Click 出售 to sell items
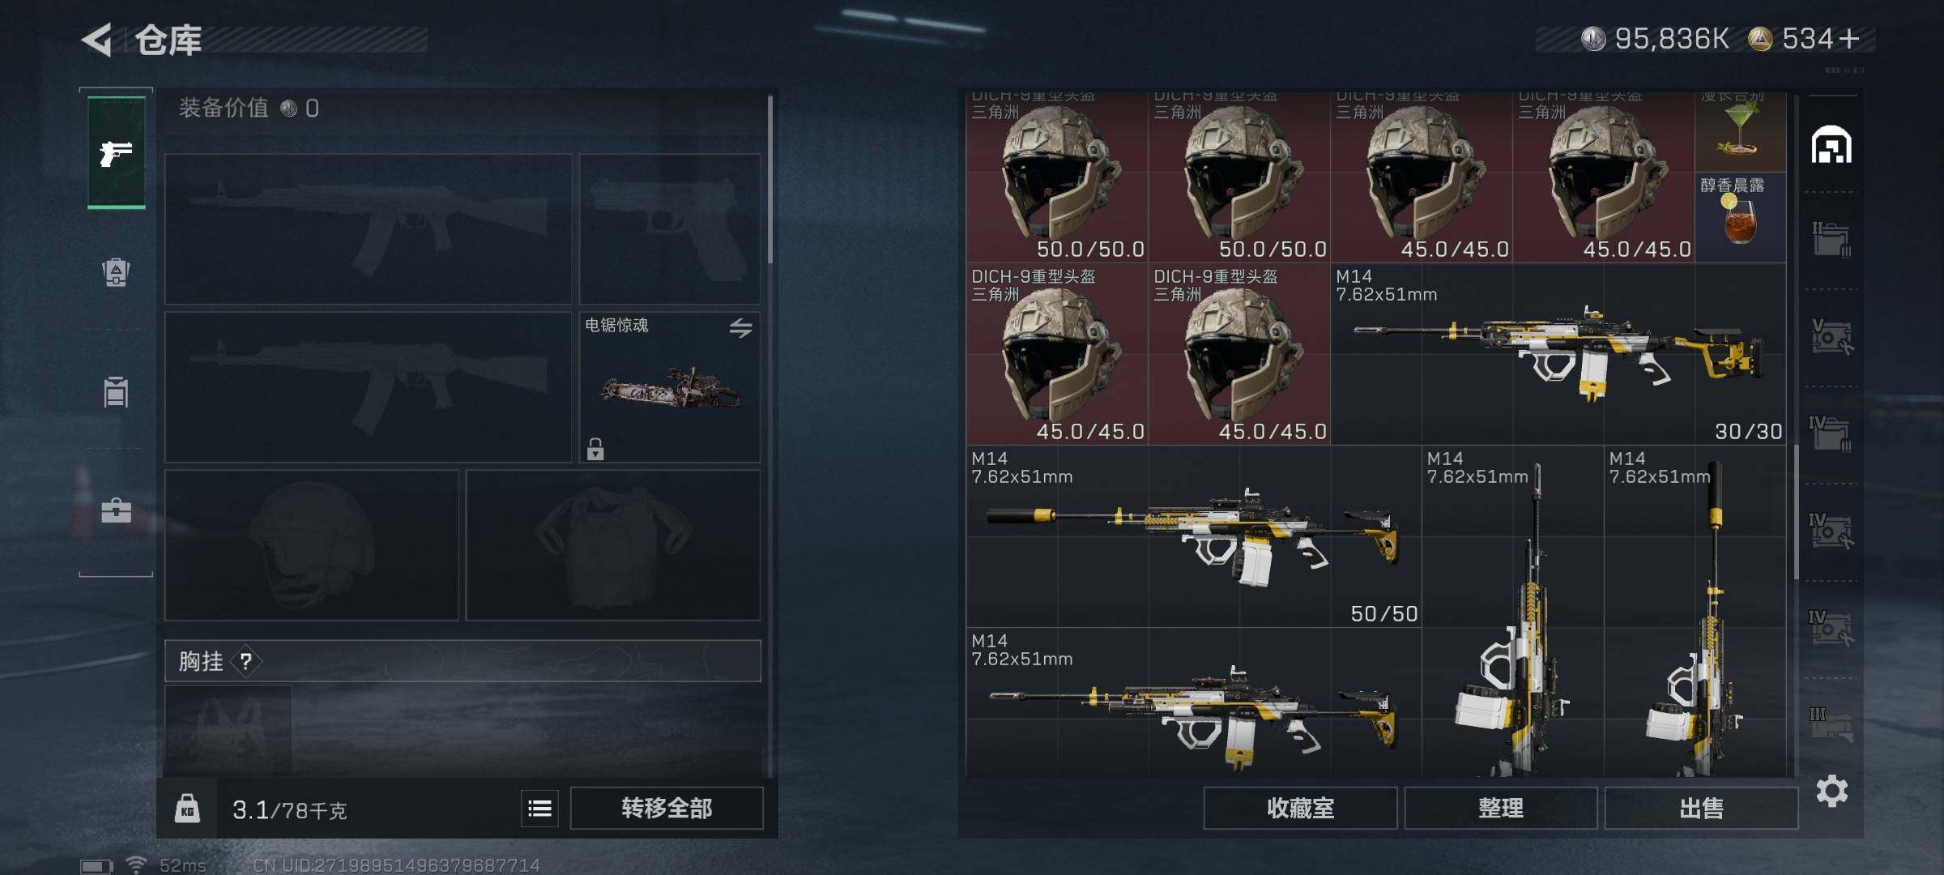The height and width of the screenshot is (875, 1944). tap(1701, 808)
